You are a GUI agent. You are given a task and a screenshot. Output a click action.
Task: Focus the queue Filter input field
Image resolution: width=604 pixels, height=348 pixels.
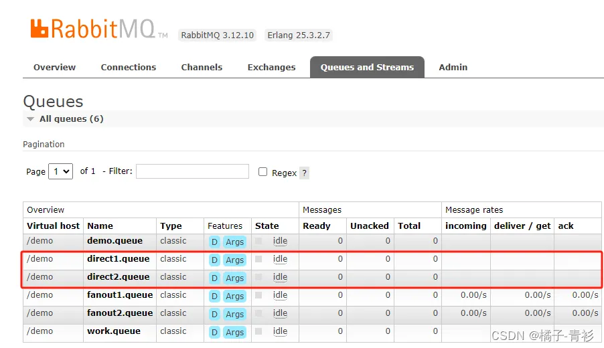[x=192, y=171]
